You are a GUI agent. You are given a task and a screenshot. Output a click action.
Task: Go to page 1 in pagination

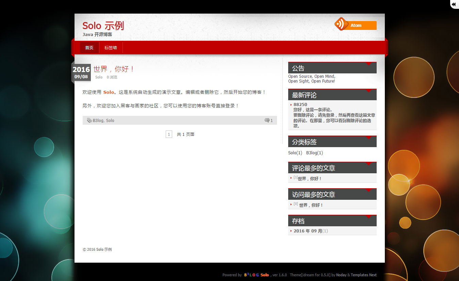[x=169, y=135]
